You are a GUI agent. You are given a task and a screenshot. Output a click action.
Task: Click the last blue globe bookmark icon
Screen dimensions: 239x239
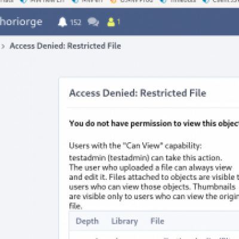click(x=206, y=1)
